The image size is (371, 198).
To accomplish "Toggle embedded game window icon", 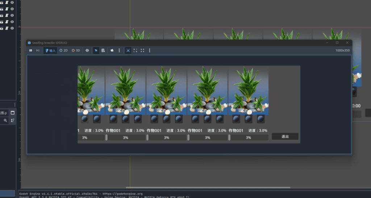I will pyautogui.click(x=128, y=51).
